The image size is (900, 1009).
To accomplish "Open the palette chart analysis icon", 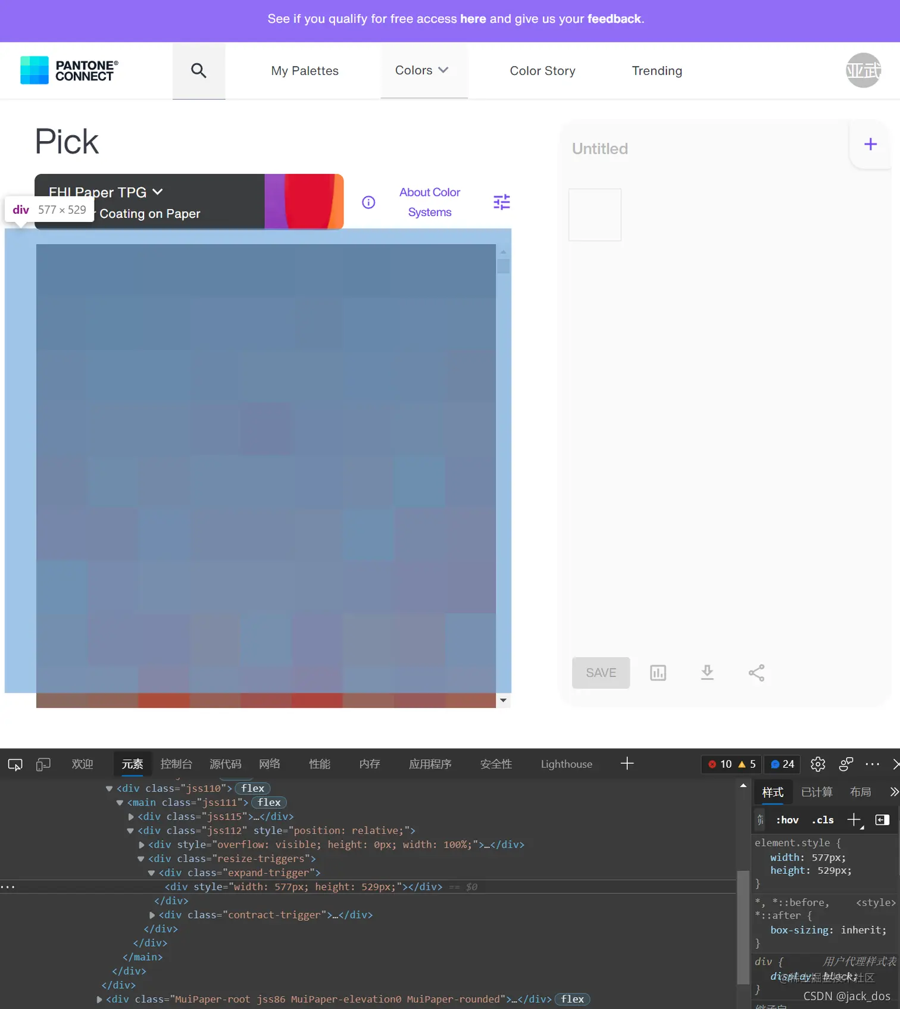I will click(658, 673).
